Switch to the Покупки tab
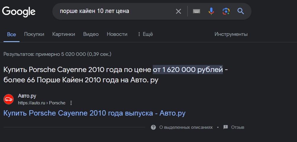 point(34,34)
